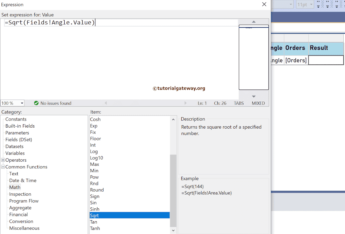Select the Text function category
The width and height of the screenshot is (345, 234).
[x=13, y=174]
